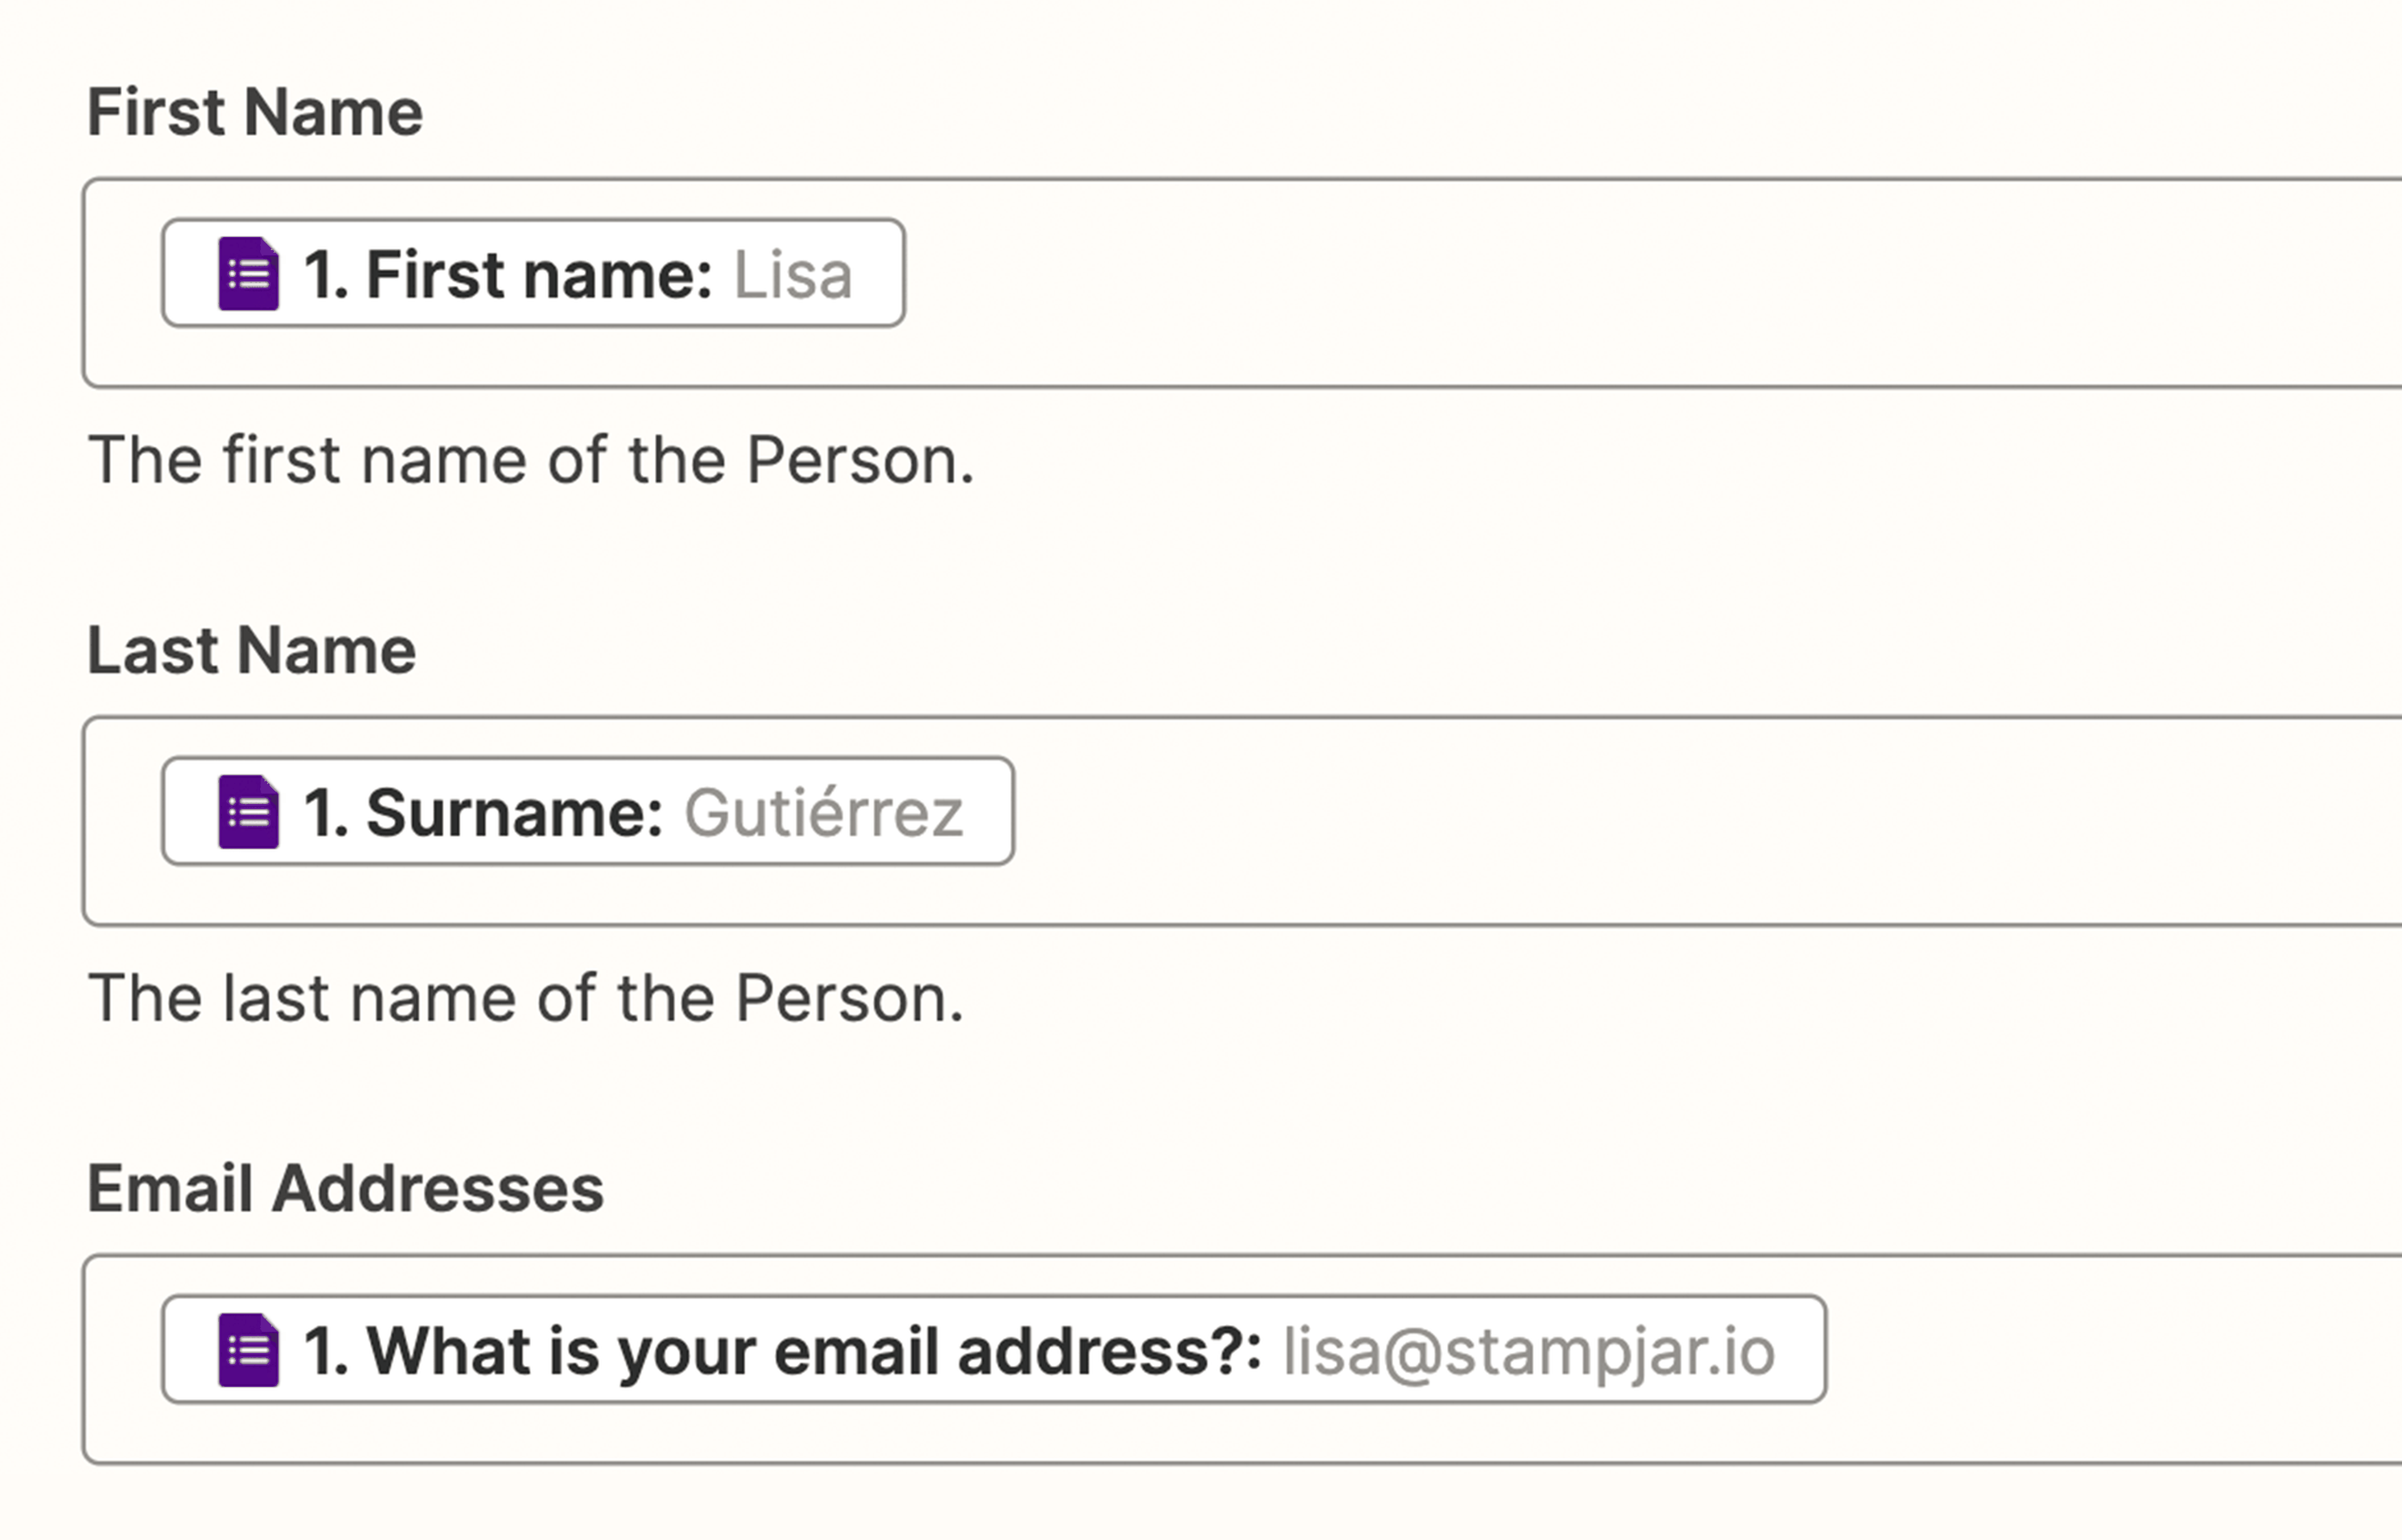2402x1540 pixels.
Task: Focus the empty area of First Name field
Action: tap(1601, 283)
